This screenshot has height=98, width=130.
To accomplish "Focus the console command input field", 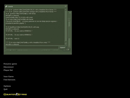I will click(x=32, y=48).
